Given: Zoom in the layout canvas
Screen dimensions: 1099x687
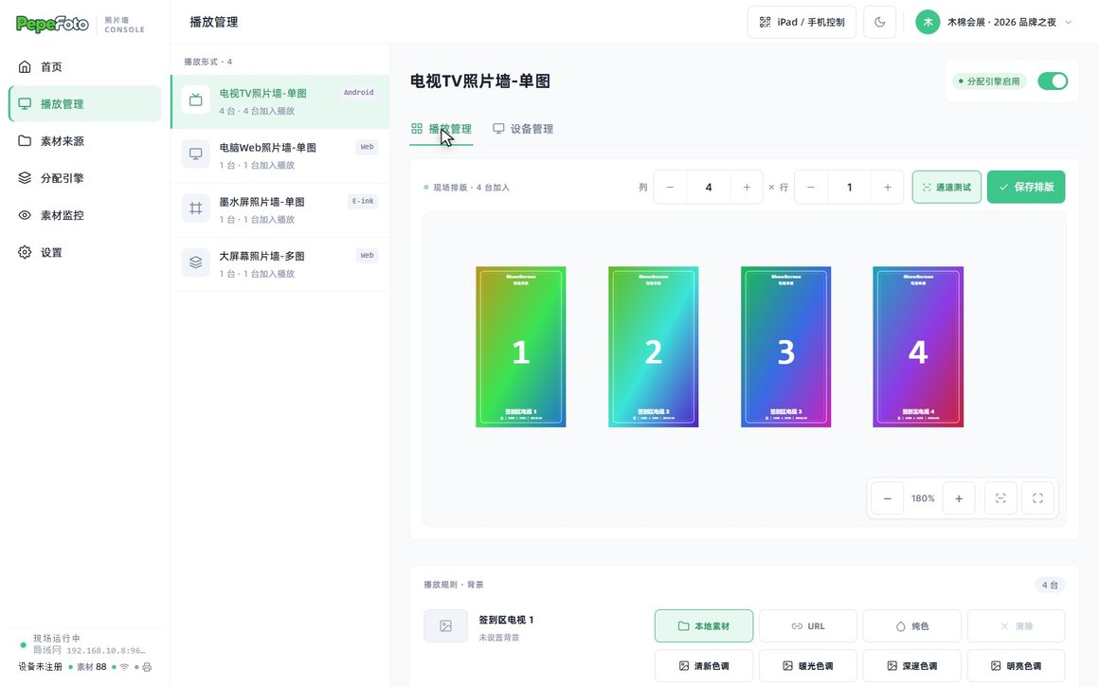Looking at the screenshot, I should click(959, 498).
